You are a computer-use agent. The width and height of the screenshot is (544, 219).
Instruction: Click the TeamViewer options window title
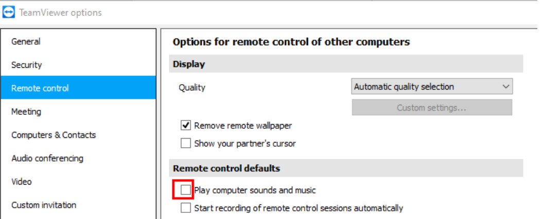point(61,13)
